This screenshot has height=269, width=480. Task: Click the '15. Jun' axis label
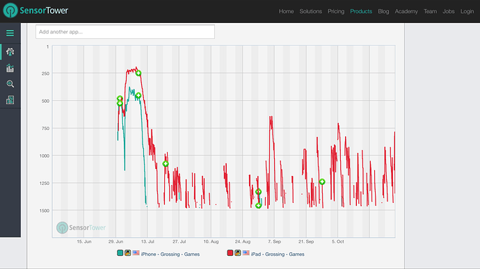(x=84, y=242)
